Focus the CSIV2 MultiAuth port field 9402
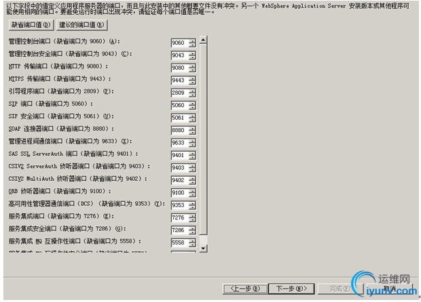This screenshot has height=302, width=421. (180, 180)
